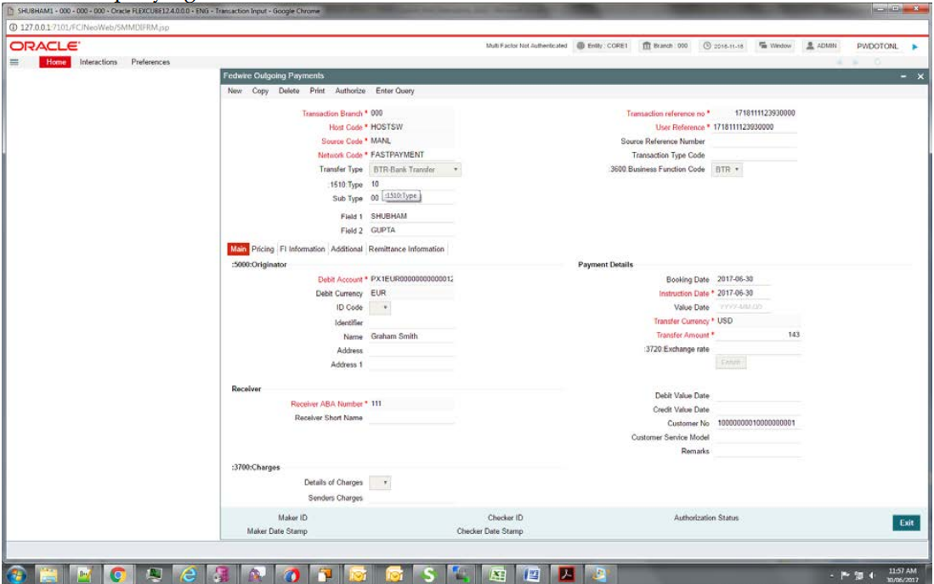Open File Explorer from the taskbar

coord(48,575)
